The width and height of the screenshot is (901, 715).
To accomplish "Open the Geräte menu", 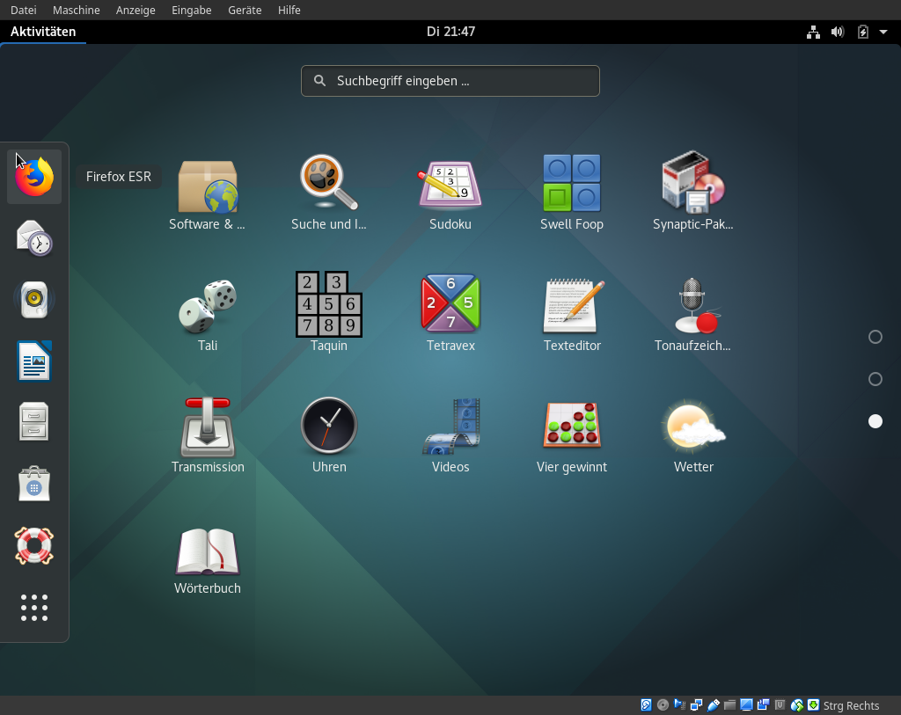I will coord(244,10).
